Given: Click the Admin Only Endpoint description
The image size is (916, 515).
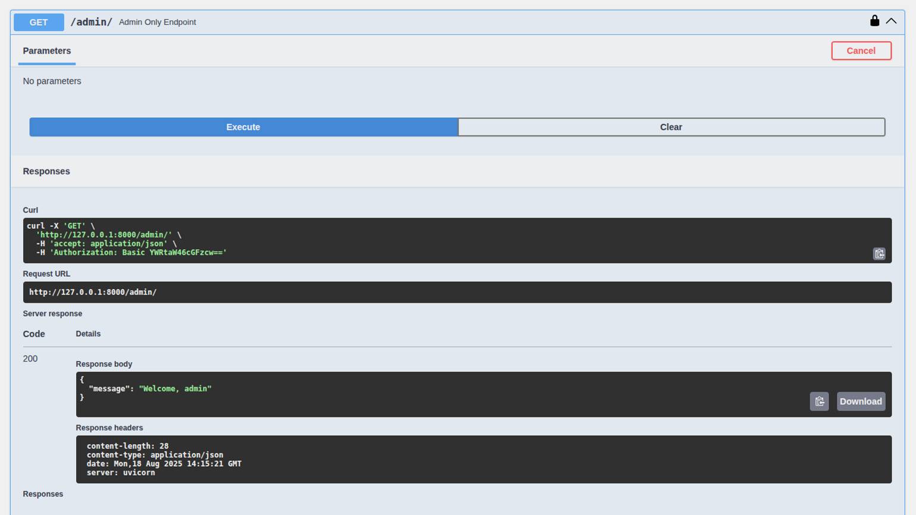Looking at the screenshot, I should point(157,22).
